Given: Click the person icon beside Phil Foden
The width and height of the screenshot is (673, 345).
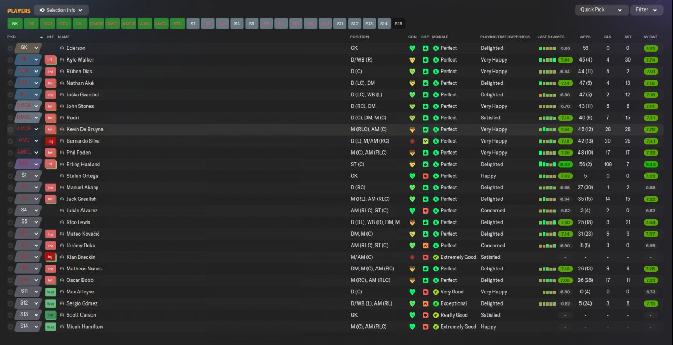Looking at the screenshot, I should coord(62,153).
